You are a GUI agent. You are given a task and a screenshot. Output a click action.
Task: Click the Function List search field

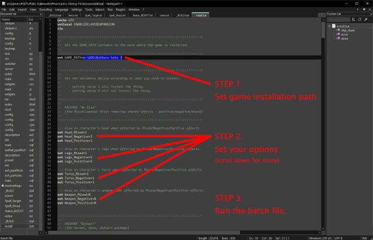[x=339, y=19]
